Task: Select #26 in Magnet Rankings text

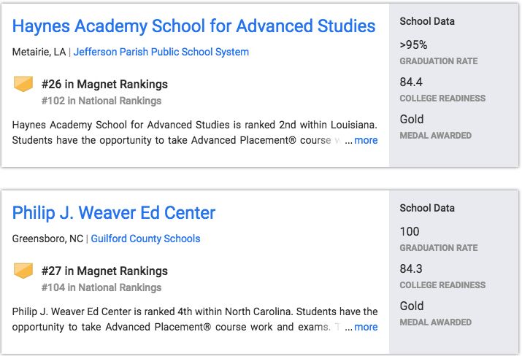Action: 104,84
